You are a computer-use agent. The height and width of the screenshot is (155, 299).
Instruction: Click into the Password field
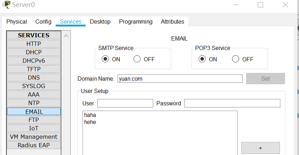click(232, 103)
